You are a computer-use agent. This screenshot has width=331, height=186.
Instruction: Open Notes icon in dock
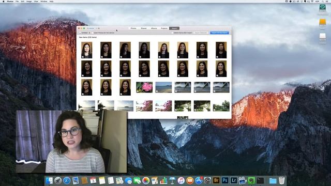pyautogui.click(x=102, y=181)
